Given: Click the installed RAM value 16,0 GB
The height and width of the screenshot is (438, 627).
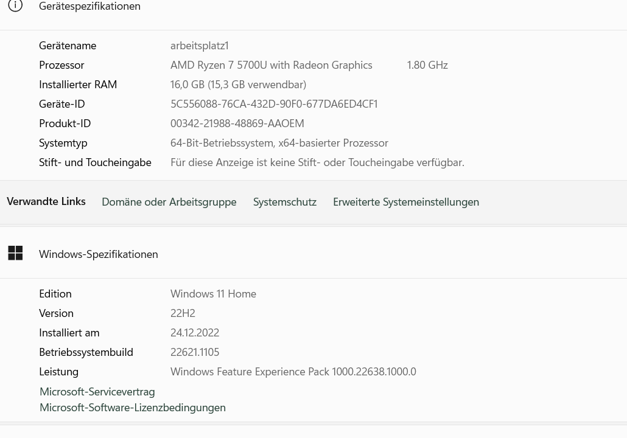Looking at the screenshot, I should (x=239, y=85).
